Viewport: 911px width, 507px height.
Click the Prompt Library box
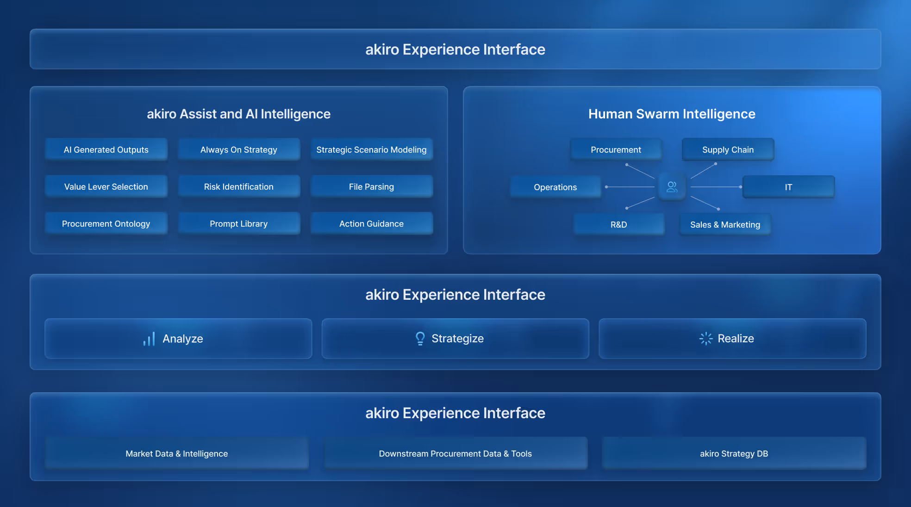pyautogui.click(x=239, y=223)
